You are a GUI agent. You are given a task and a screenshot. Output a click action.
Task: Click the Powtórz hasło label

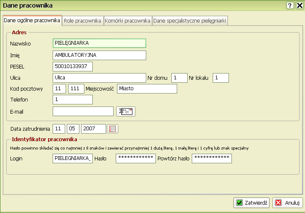[173, 159]
